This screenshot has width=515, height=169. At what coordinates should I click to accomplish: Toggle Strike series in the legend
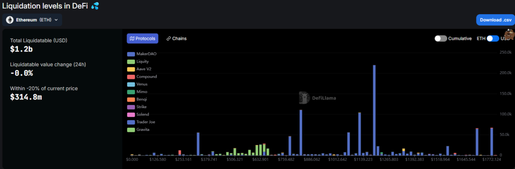(137, 107)
